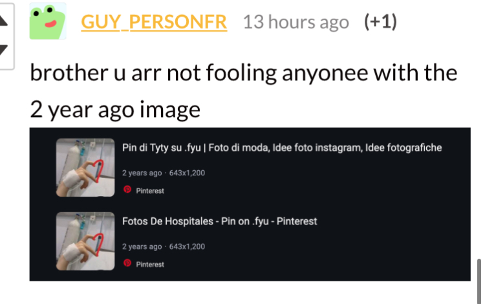Click second Pinterest source label
This screenshot has width=485, height=304.
coord(150,265)
